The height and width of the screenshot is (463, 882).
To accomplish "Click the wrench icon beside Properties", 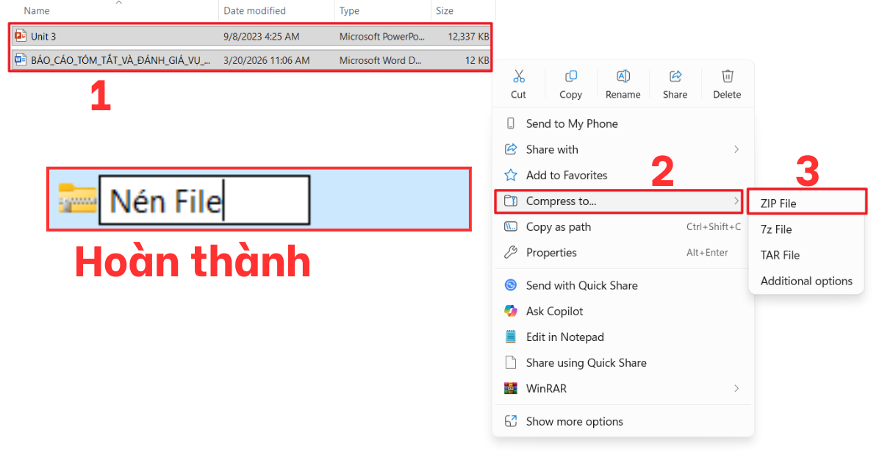I will [511, 252].
